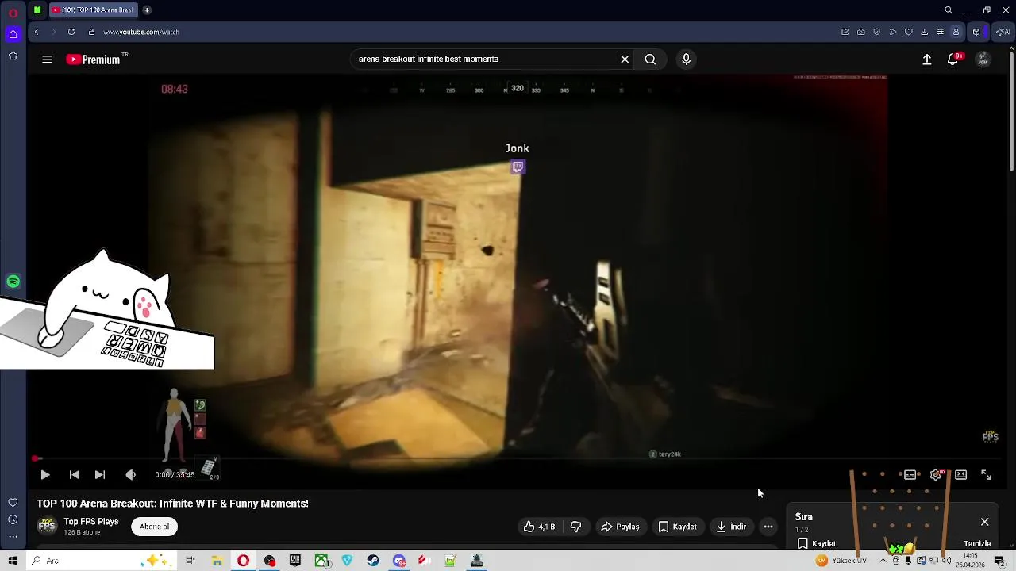Open Opera sidebar home workspace icon
The height and width of the screenshot is (571, 1016).
click(x=13, y=34)
